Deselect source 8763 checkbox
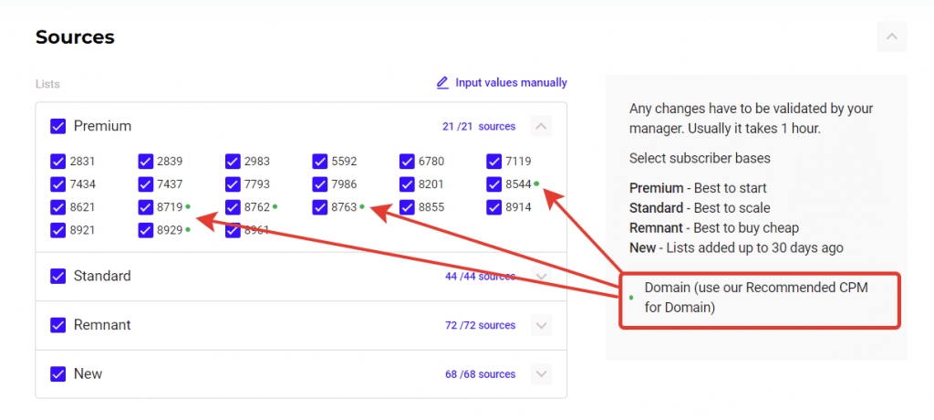Viewport: 934px width, 420px height. click(319, 207)
